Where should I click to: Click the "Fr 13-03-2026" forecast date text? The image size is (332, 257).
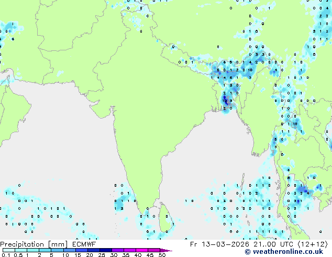(x=219, y=244)
